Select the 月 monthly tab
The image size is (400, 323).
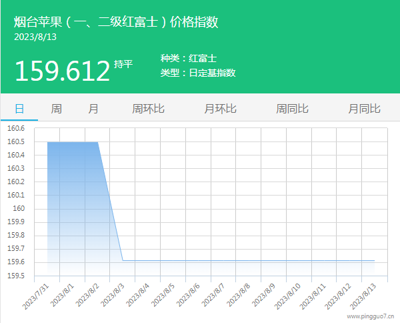click(93, 109)
